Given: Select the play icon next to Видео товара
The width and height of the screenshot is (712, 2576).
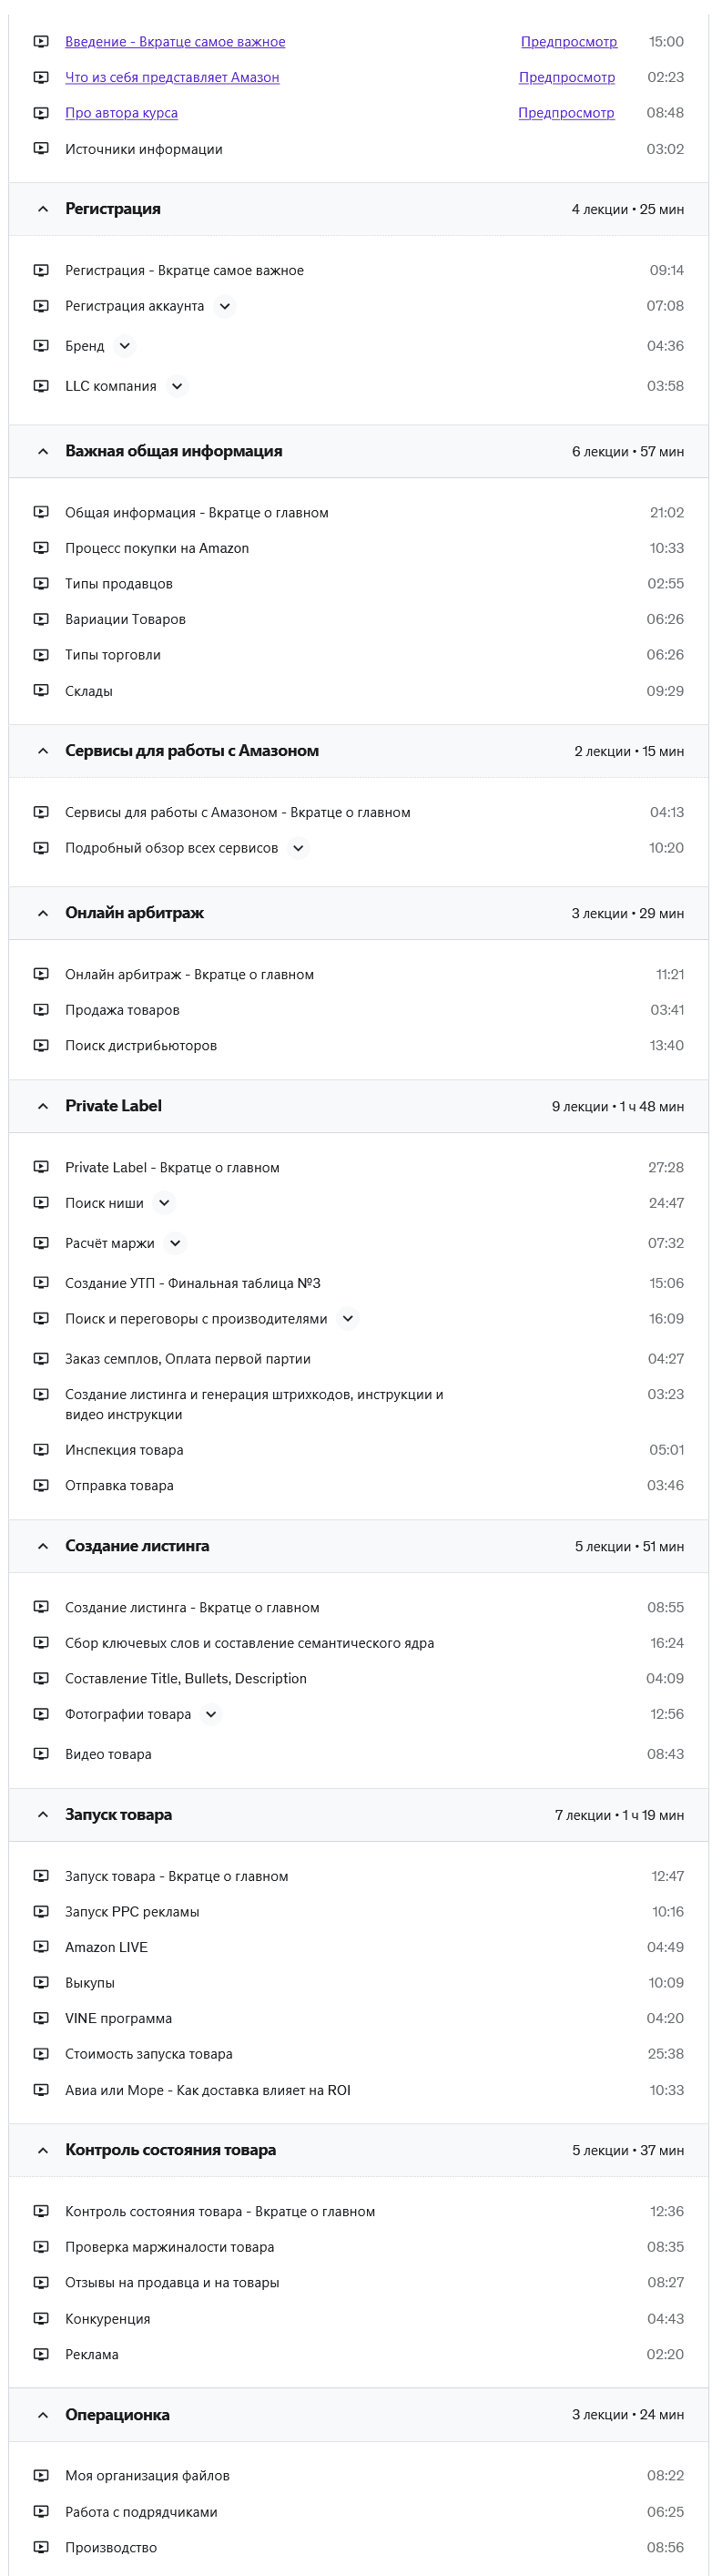Looking at the screenshot, I should pyautogui.click(x=40, y=1754).
